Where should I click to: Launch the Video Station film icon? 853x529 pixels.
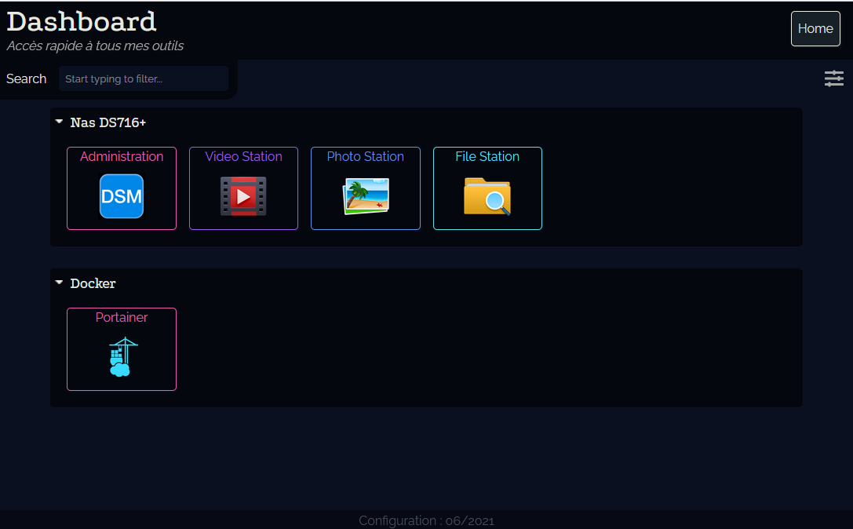tap(243, 196)
